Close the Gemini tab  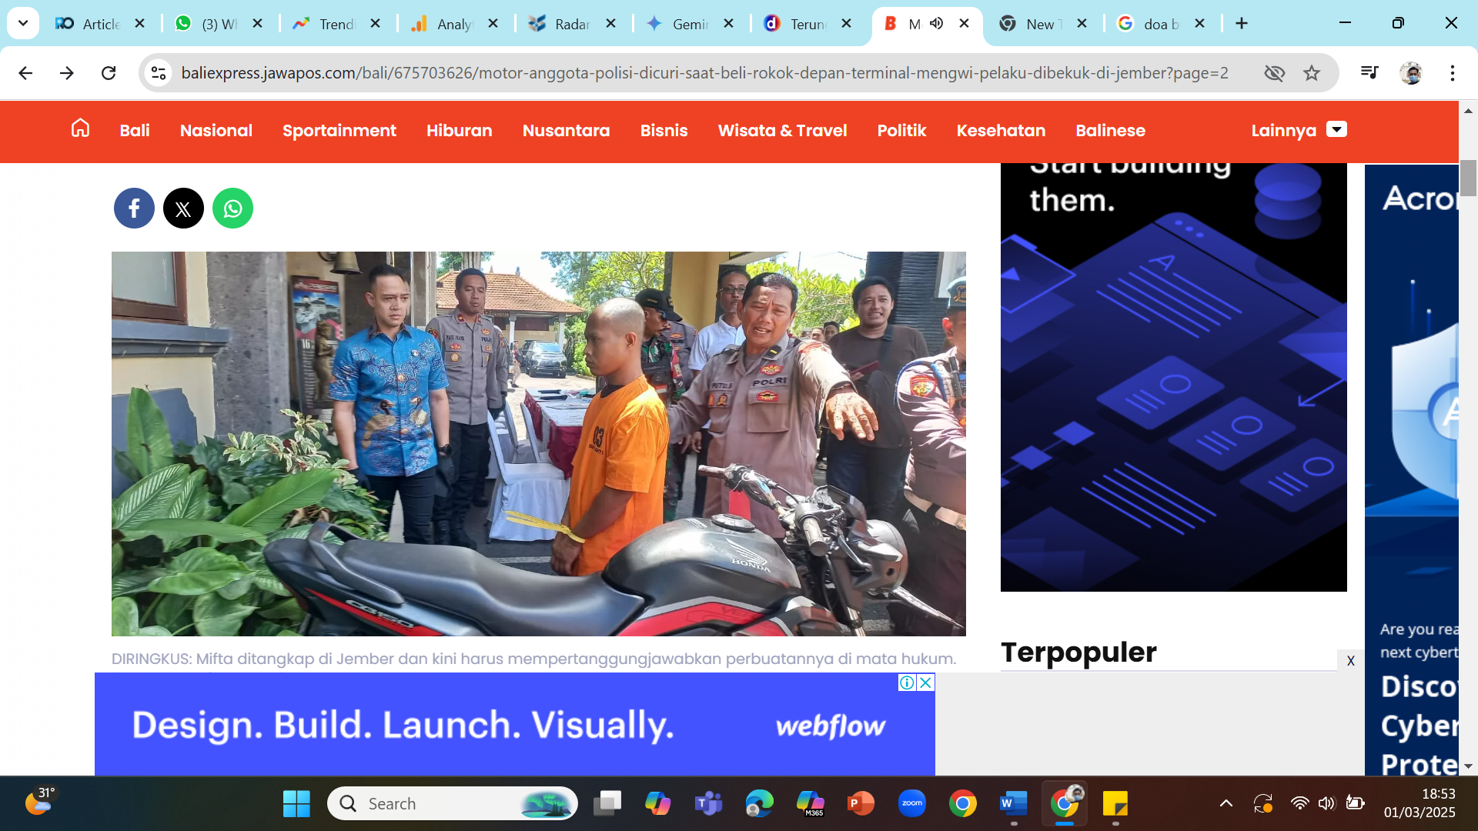tap(729, 24)
